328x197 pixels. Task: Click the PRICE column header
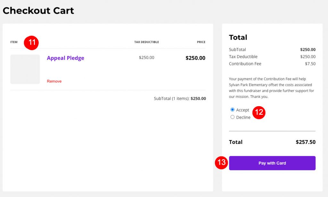[201, 42]
